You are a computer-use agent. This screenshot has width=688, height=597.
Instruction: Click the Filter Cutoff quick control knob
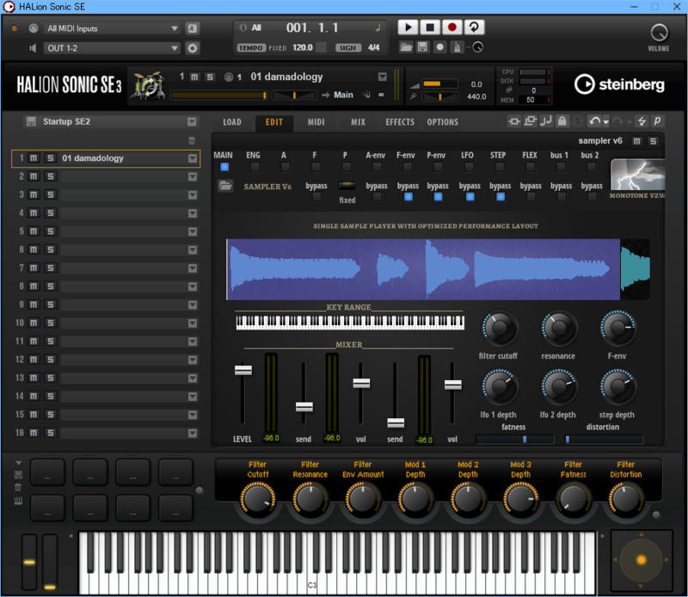(x=257, y=499)
